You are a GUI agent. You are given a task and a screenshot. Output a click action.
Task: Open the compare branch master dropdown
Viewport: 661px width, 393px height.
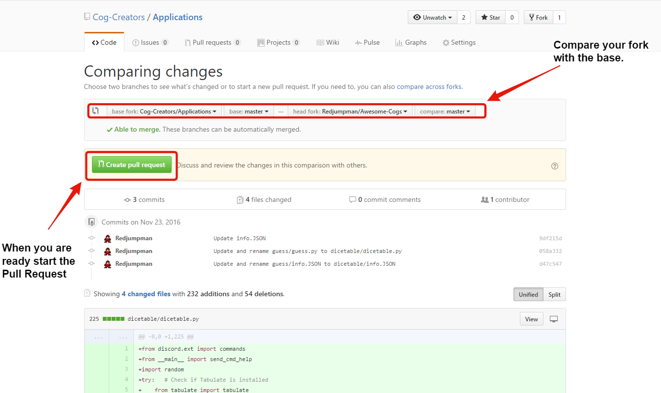tap(445, 112)
